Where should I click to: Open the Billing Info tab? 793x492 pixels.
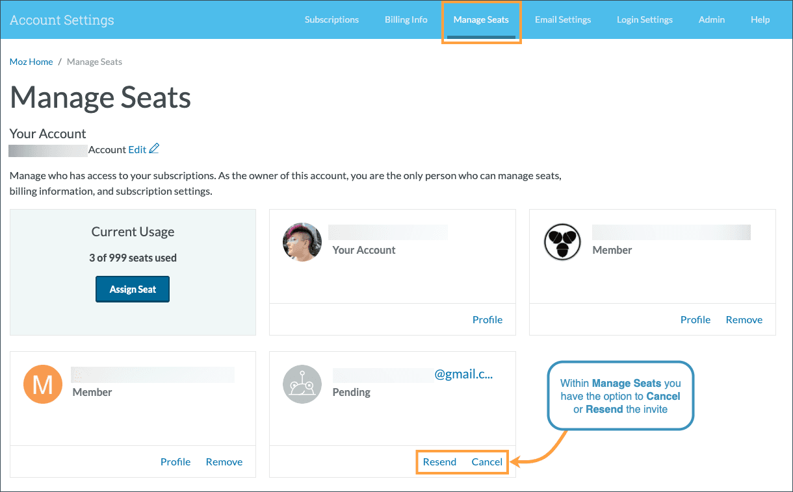coord(406,19)
